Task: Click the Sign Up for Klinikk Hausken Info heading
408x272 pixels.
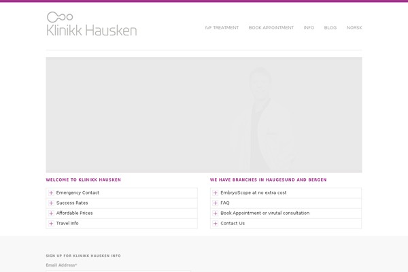Action: (x=83, y=256)
